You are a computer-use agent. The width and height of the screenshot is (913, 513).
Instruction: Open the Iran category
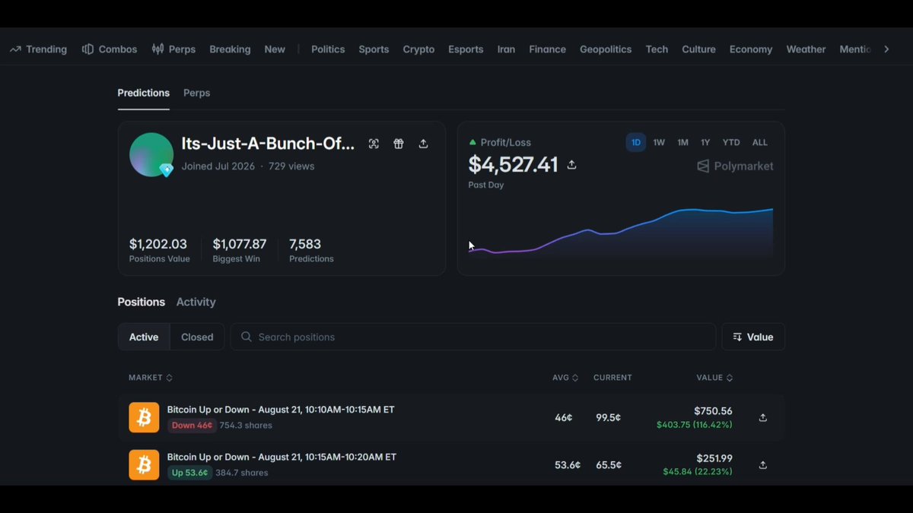[506, 49]
